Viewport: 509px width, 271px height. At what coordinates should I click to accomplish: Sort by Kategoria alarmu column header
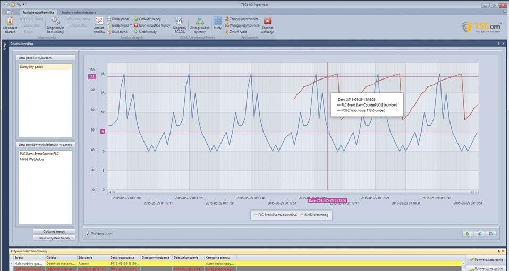coord(220,257)
